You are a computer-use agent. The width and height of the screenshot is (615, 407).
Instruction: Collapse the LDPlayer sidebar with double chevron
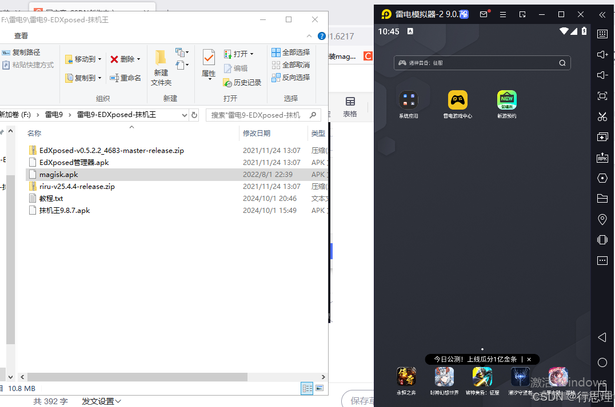tap(602, 14)
